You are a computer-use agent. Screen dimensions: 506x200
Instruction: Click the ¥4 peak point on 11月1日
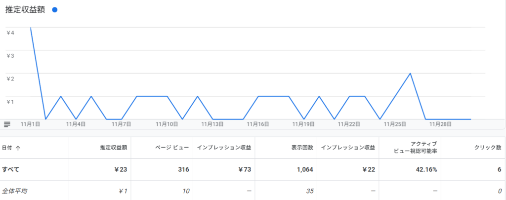pyautogui.click(x=31, y=28)
